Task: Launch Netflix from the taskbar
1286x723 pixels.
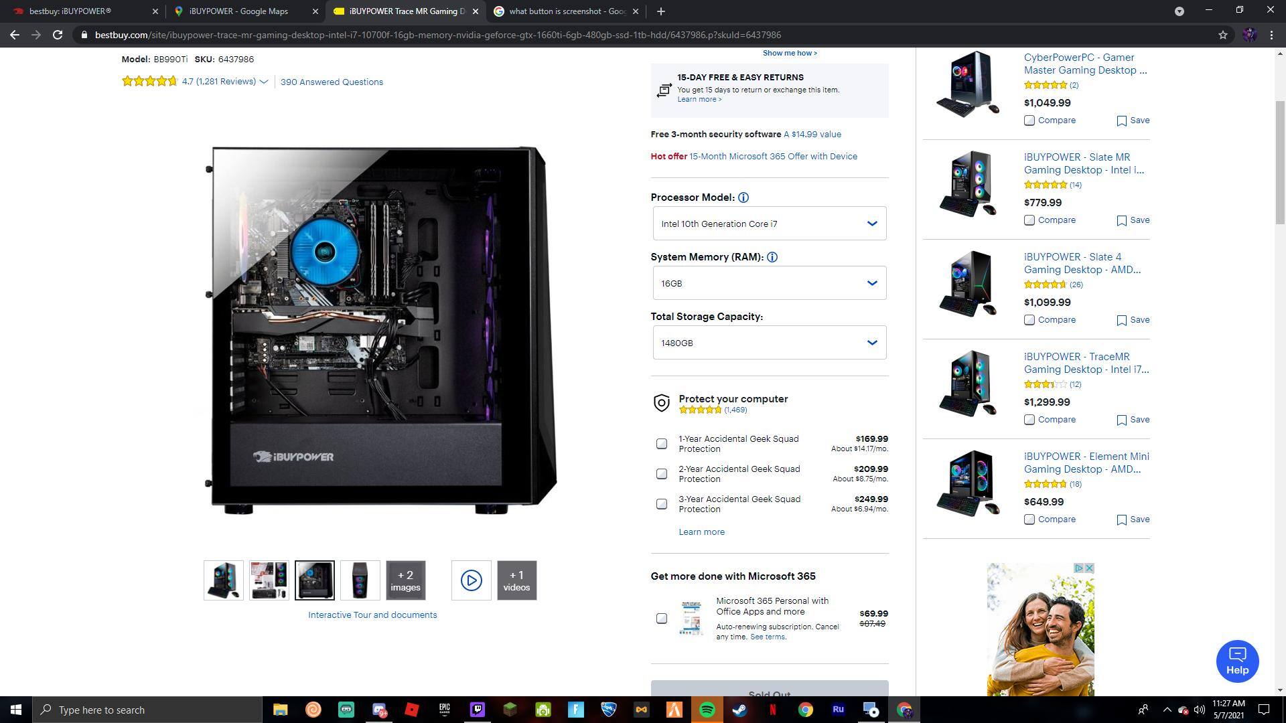Action: pos(774,710)
